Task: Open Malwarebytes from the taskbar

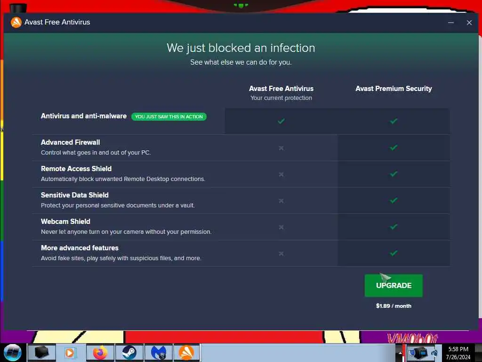Action: point(158,353)
